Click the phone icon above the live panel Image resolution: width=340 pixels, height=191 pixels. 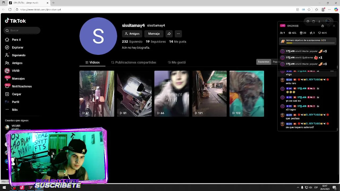(x=313, y=21)
